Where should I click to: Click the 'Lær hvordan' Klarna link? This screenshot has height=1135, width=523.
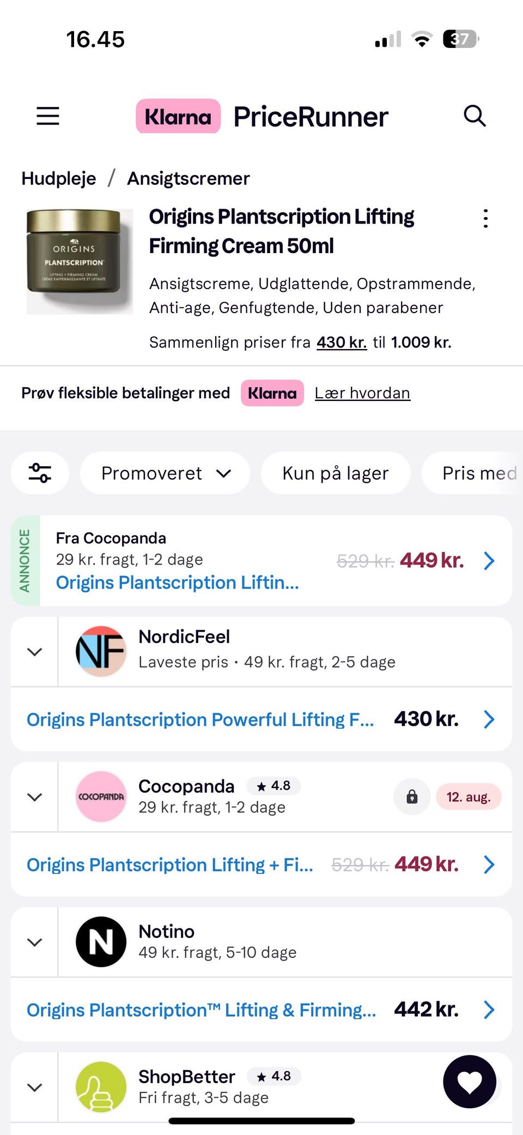point(362,393)
